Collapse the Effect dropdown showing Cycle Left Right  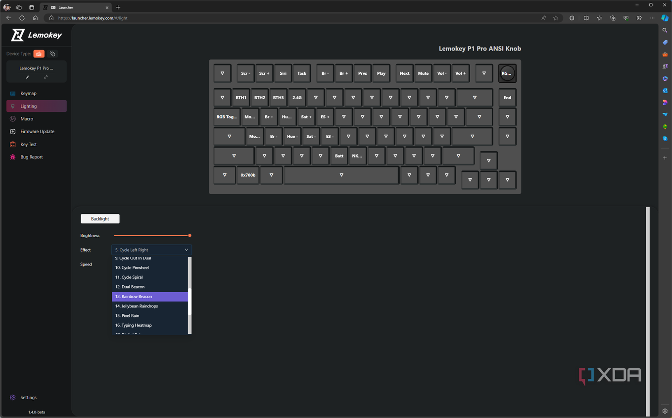tap(151, 250)
